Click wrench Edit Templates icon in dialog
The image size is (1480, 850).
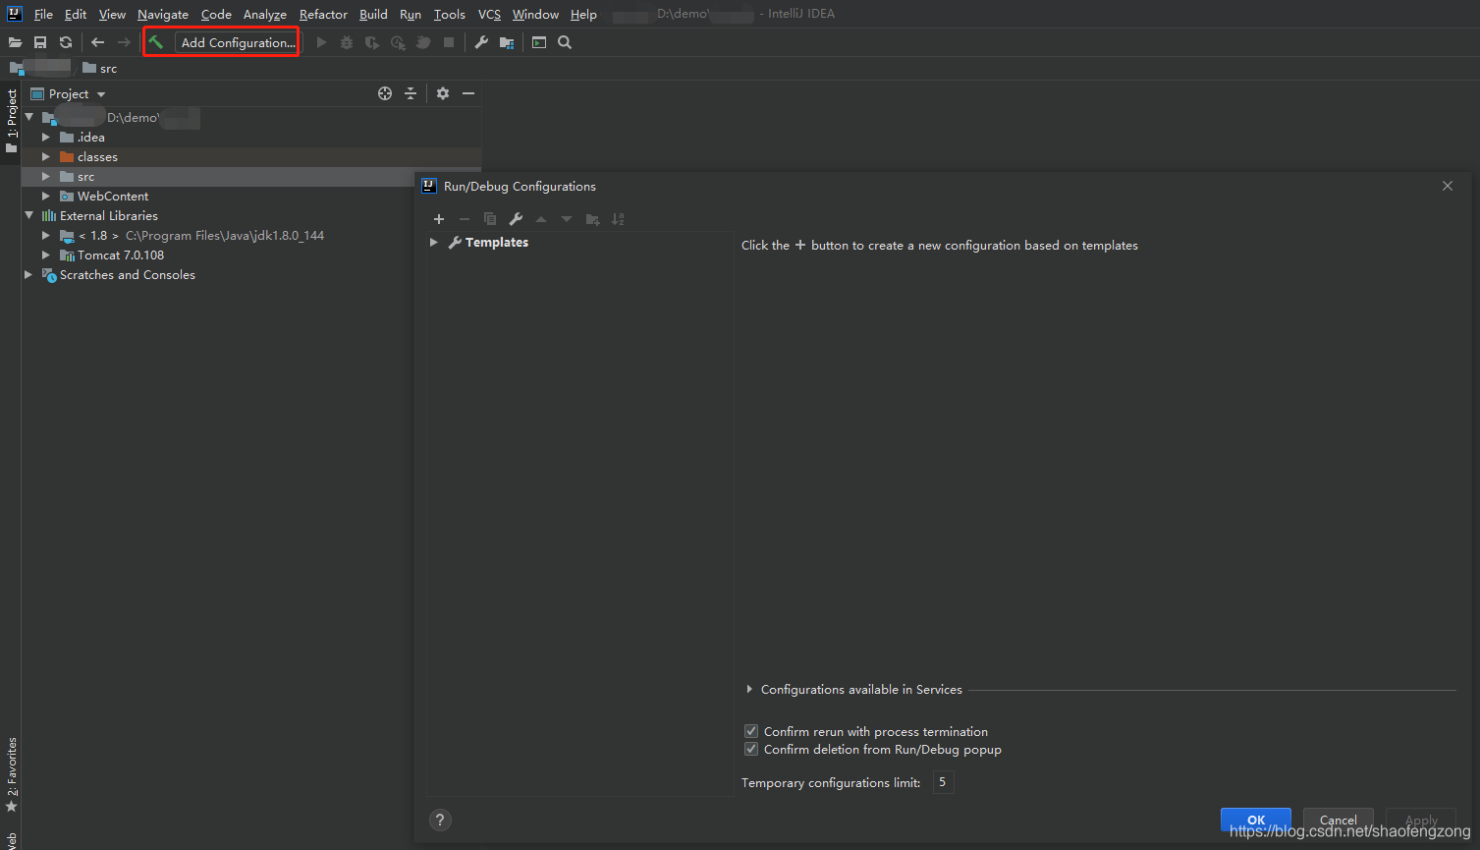click(x=516, y=219)
